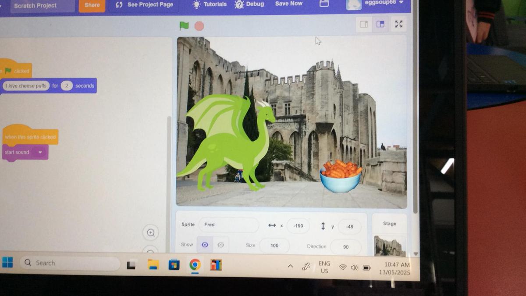The image size is (526, 296).
Task: Open File Explorer from taskbar
Action: pos(153,264)
